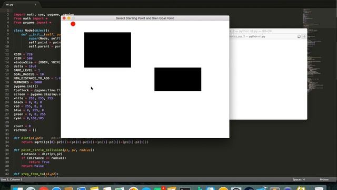Place cursor on the 'count = 0' line
This screenshot has height=190, width=337.
(22, 126)
